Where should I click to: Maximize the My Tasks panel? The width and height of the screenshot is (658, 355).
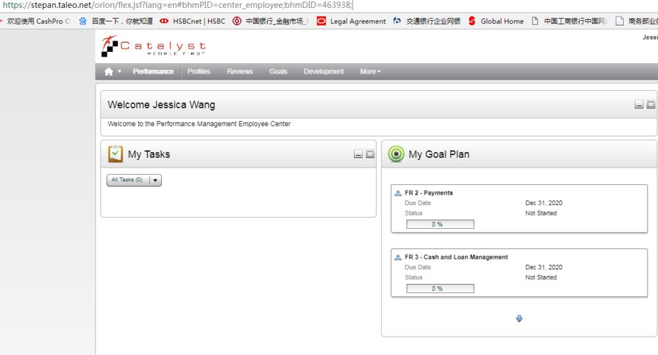(x=370, y=154)
